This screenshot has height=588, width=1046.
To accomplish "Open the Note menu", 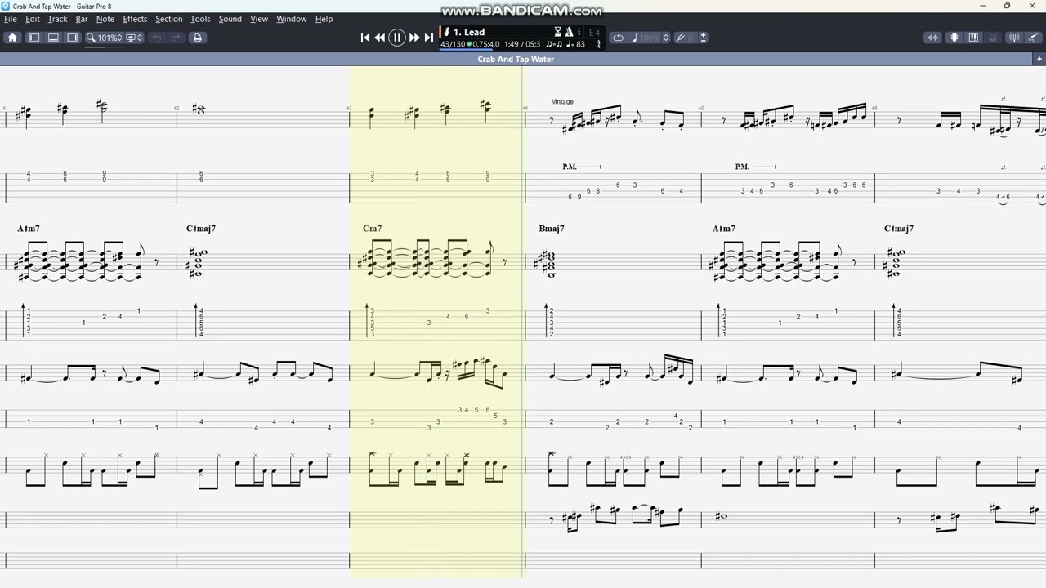I will [105, 19].
